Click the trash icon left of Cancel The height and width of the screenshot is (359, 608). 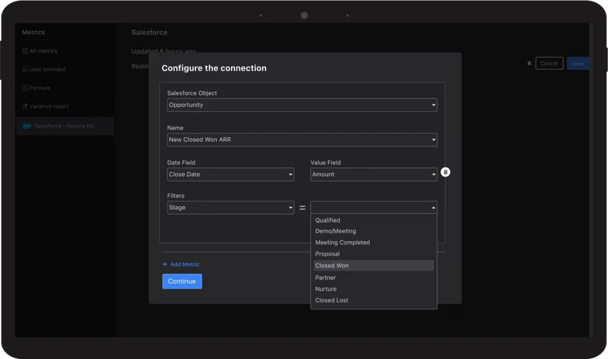(x=529, y=63)
